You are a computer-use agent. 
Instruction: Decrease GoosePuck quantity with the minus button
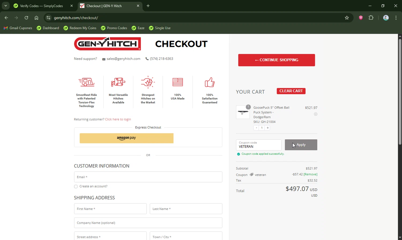tap(256, 128)
